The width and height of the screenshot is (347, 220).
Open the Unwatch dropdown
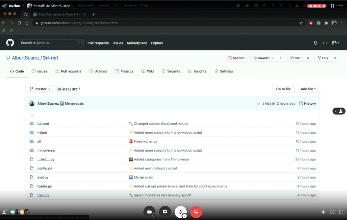click(264, 58)
